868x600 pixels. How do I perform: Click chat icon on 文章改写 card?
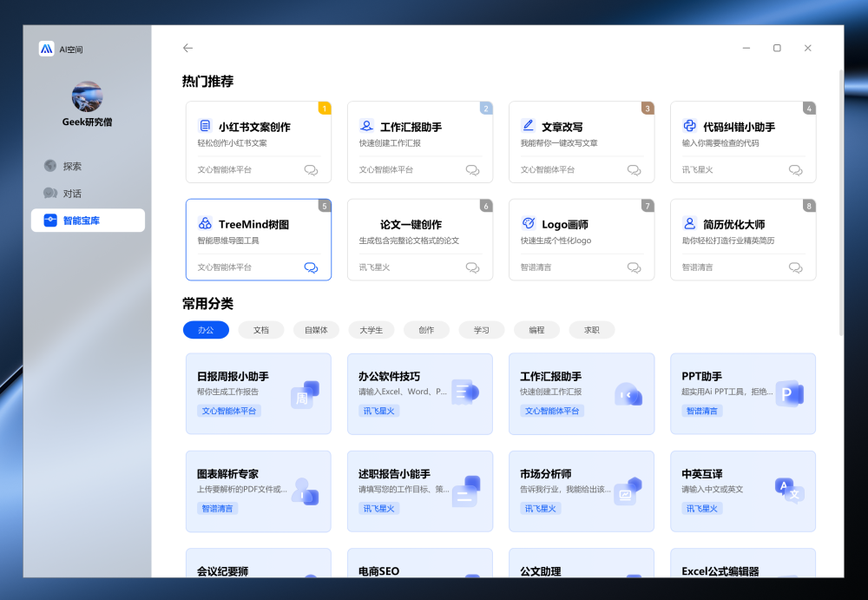click(x=634, y=169)
